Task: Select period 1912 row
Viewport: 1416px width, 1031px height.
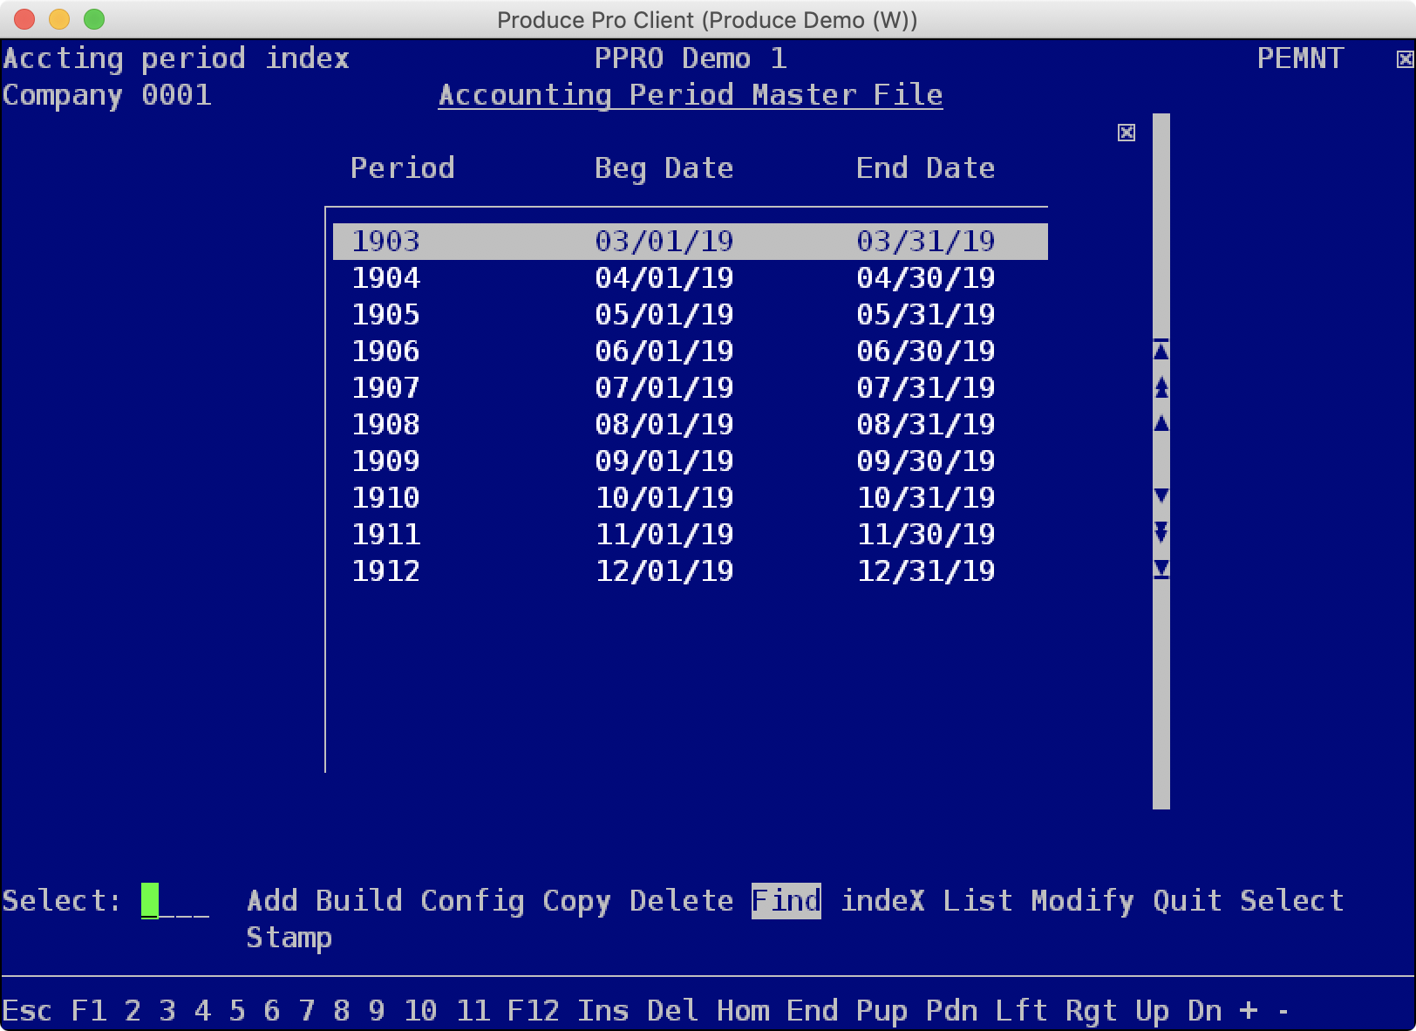Action: pos(691,571)
